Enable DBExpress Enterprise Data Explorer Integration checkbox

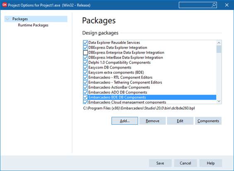(x=85, y=52)
